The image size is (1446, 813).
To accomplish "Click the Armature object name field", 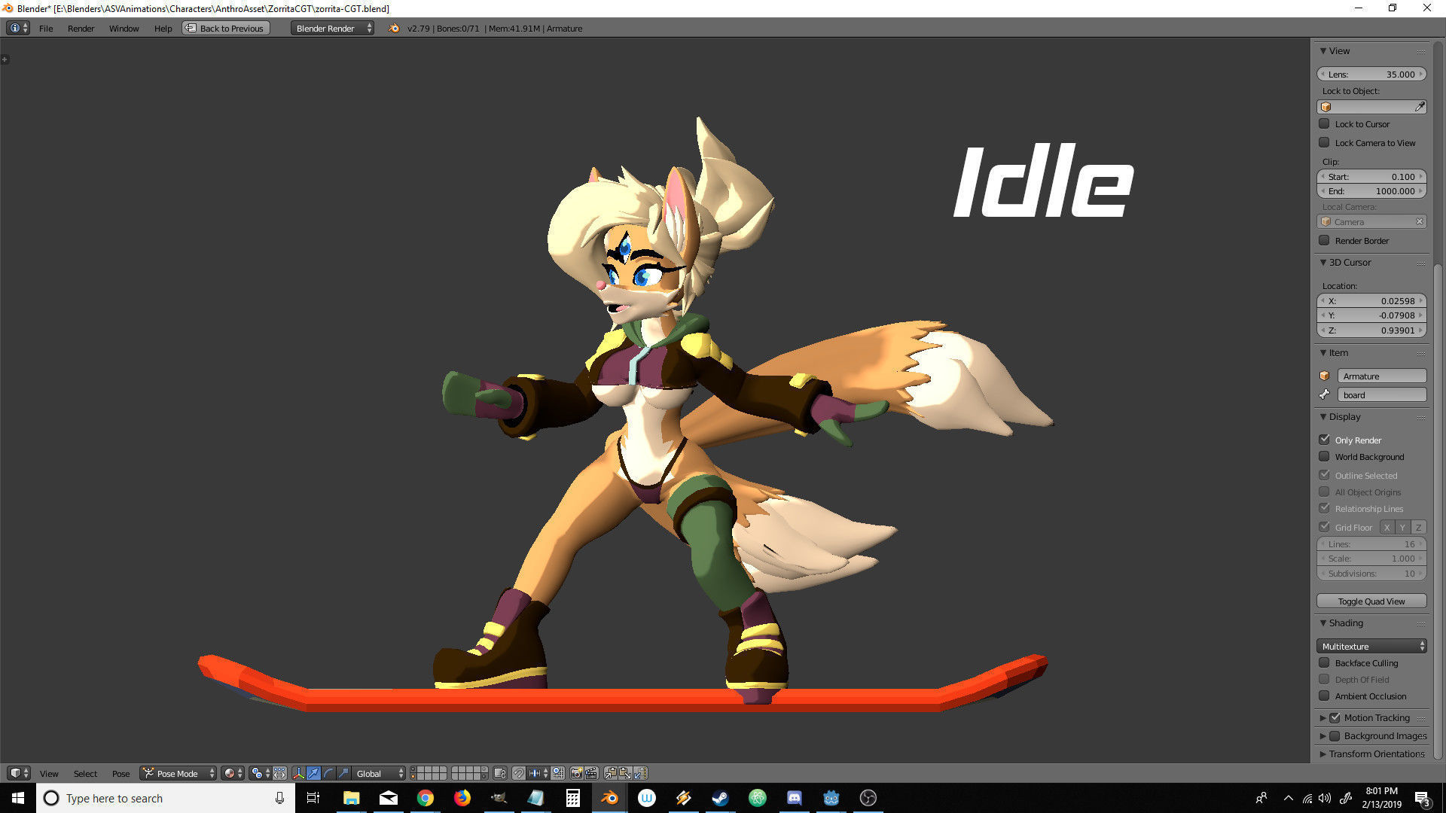I will (x=1381, y=376).
